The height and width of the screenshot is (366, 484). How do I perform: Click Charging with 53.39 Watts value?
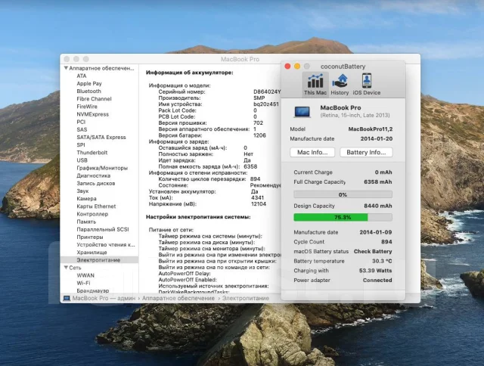[x=375, y=271]
